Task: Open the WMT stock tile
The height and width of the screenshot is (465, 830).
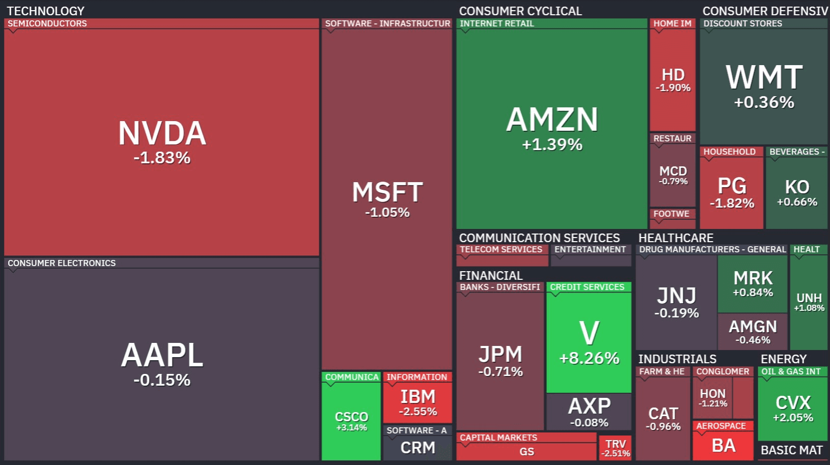Action: [x=764, y=86]
